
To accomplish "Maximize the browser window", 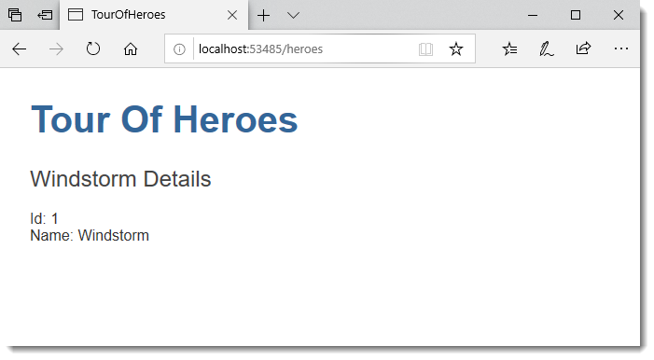I will tap(576, 16).
